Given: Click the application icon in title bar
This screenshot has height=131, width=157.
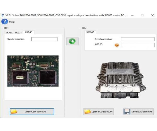Looking at the screenshot, I should [3, 15].
